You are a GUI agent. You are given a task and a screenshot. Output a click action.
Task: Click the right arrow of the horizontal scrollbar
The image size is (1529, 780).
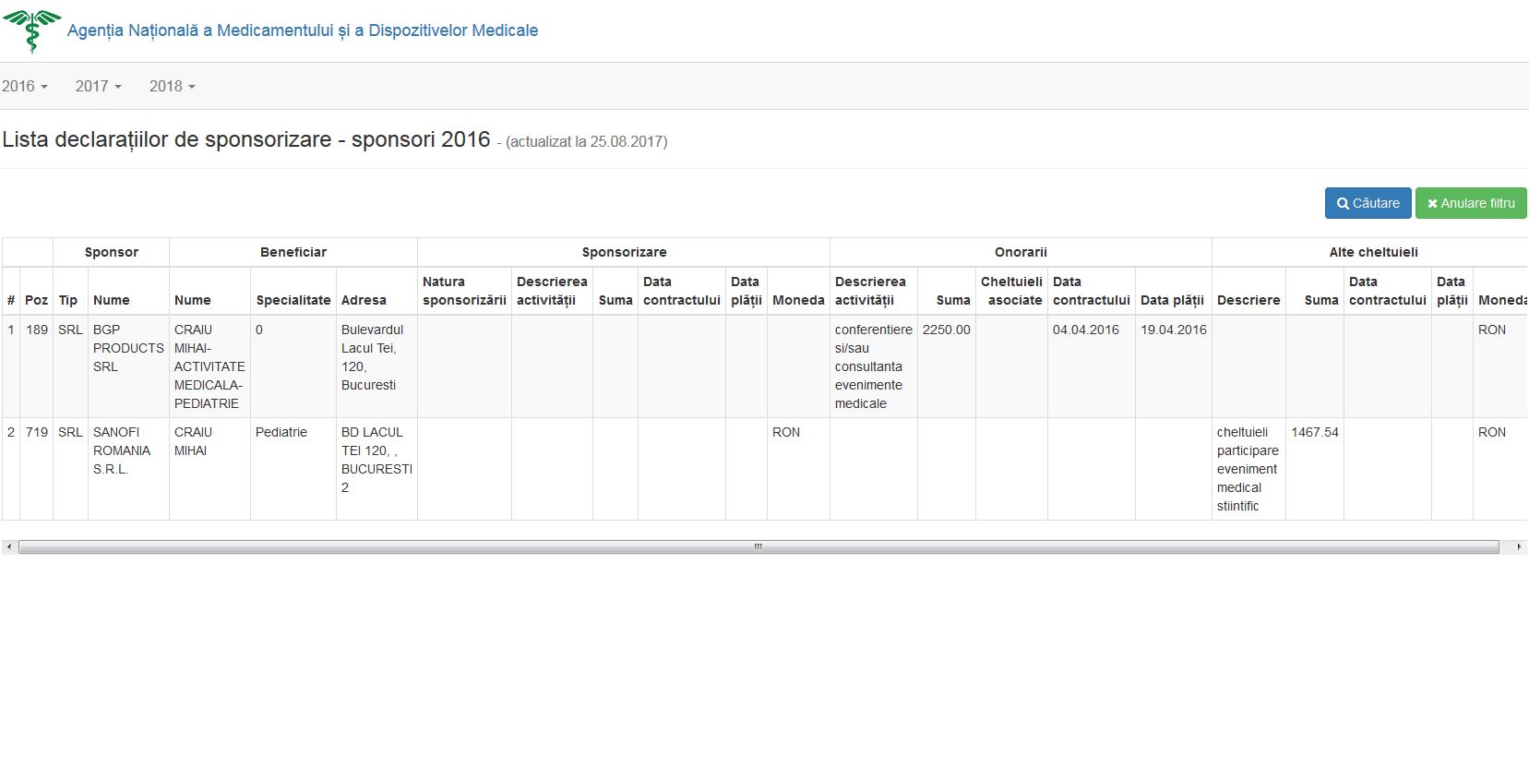[1519, 547]
